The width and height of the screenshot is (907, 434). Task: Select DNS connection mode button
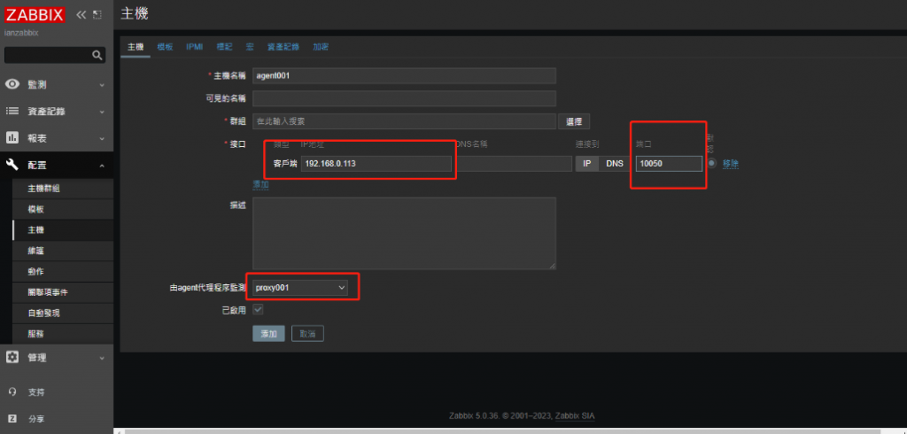pos(615,164)
